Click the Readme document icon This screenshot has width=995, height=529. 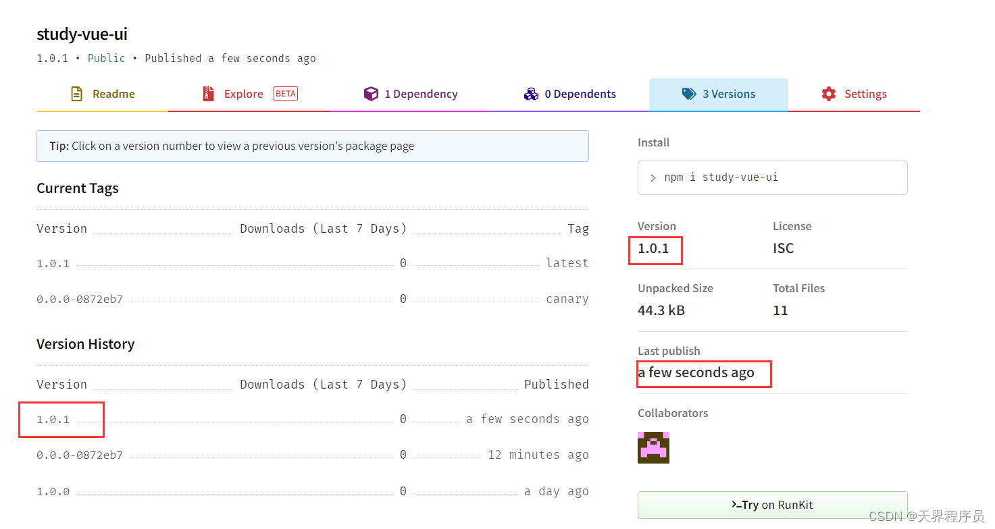(x=77, y=94)
